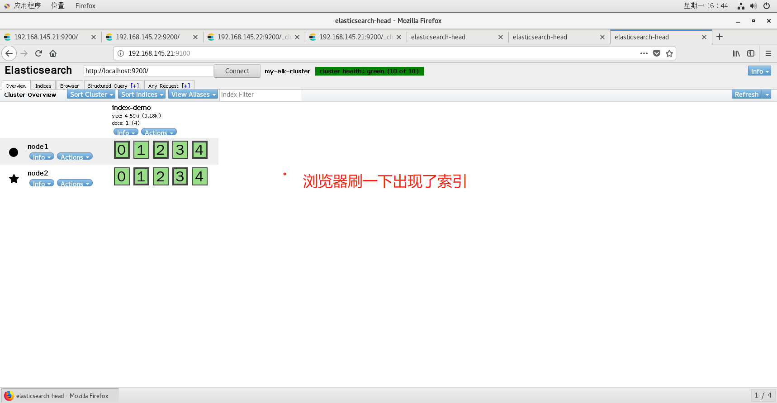Click the Refresh button
The width and height of the screenshot is (777, 403).
[x=746, y=95]
